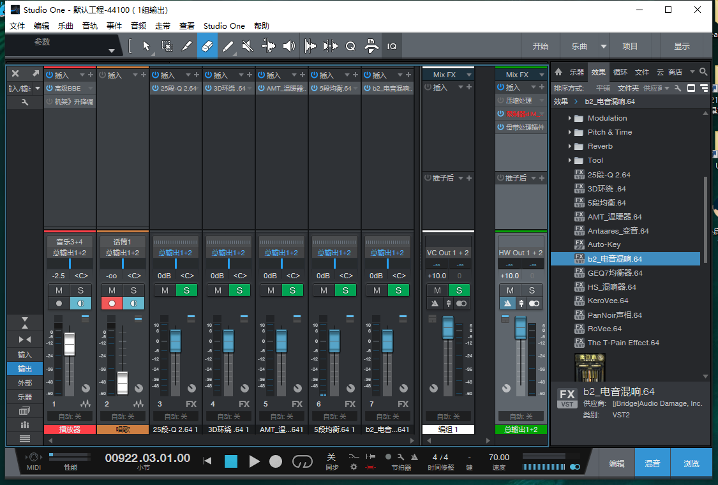Solo channel 2 话筒1
Viewport: 718px width, 485px height.
[134, 290]
